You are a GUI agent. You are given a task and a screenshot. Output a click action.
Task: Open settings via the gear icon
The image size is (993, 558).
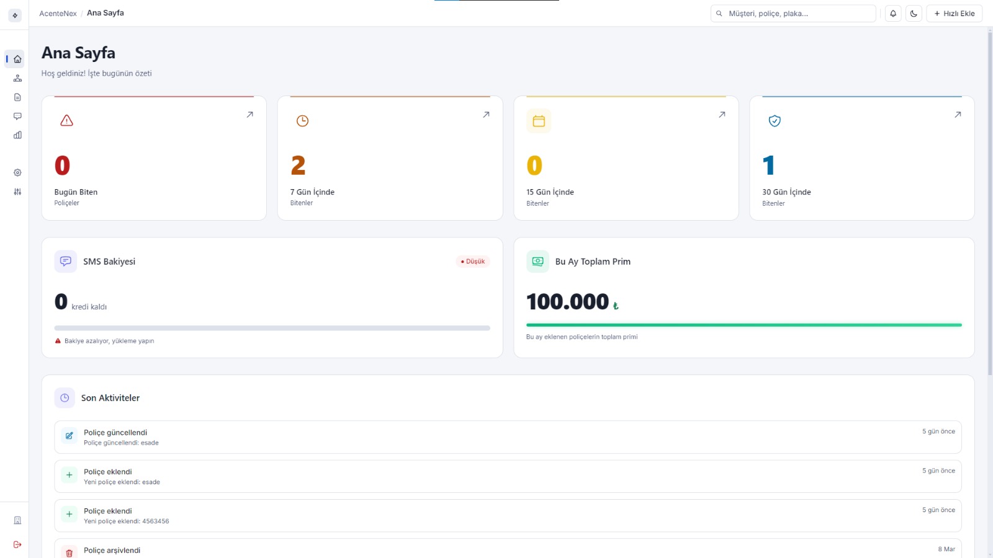tap(17, 172)
